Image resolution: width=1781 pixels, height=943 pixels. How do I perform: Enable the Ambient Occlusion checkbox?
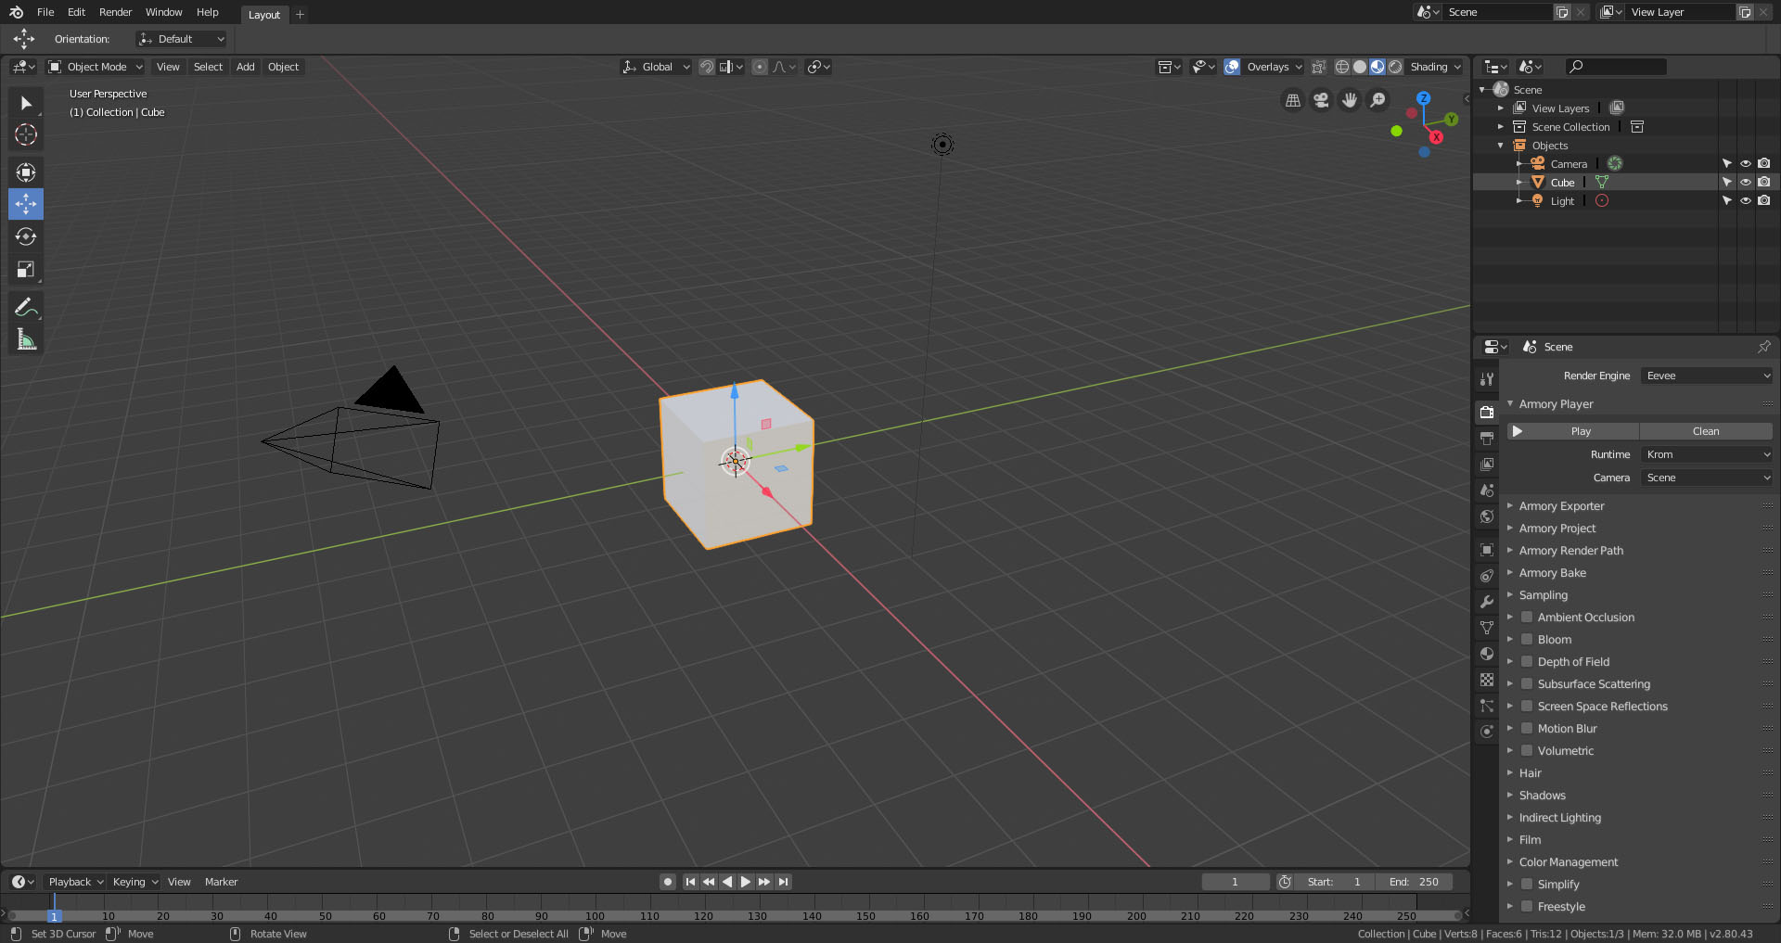tap(1527, 618)
